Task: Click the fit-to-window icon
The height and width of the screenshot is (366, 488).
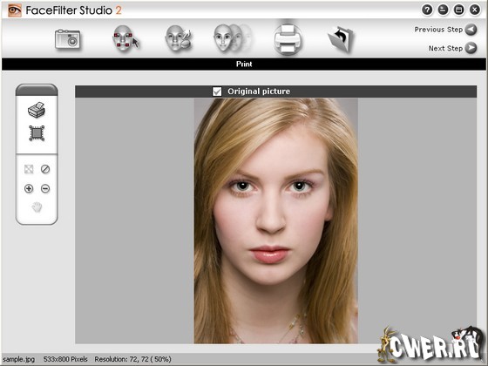Action: [x=29, y=169]
